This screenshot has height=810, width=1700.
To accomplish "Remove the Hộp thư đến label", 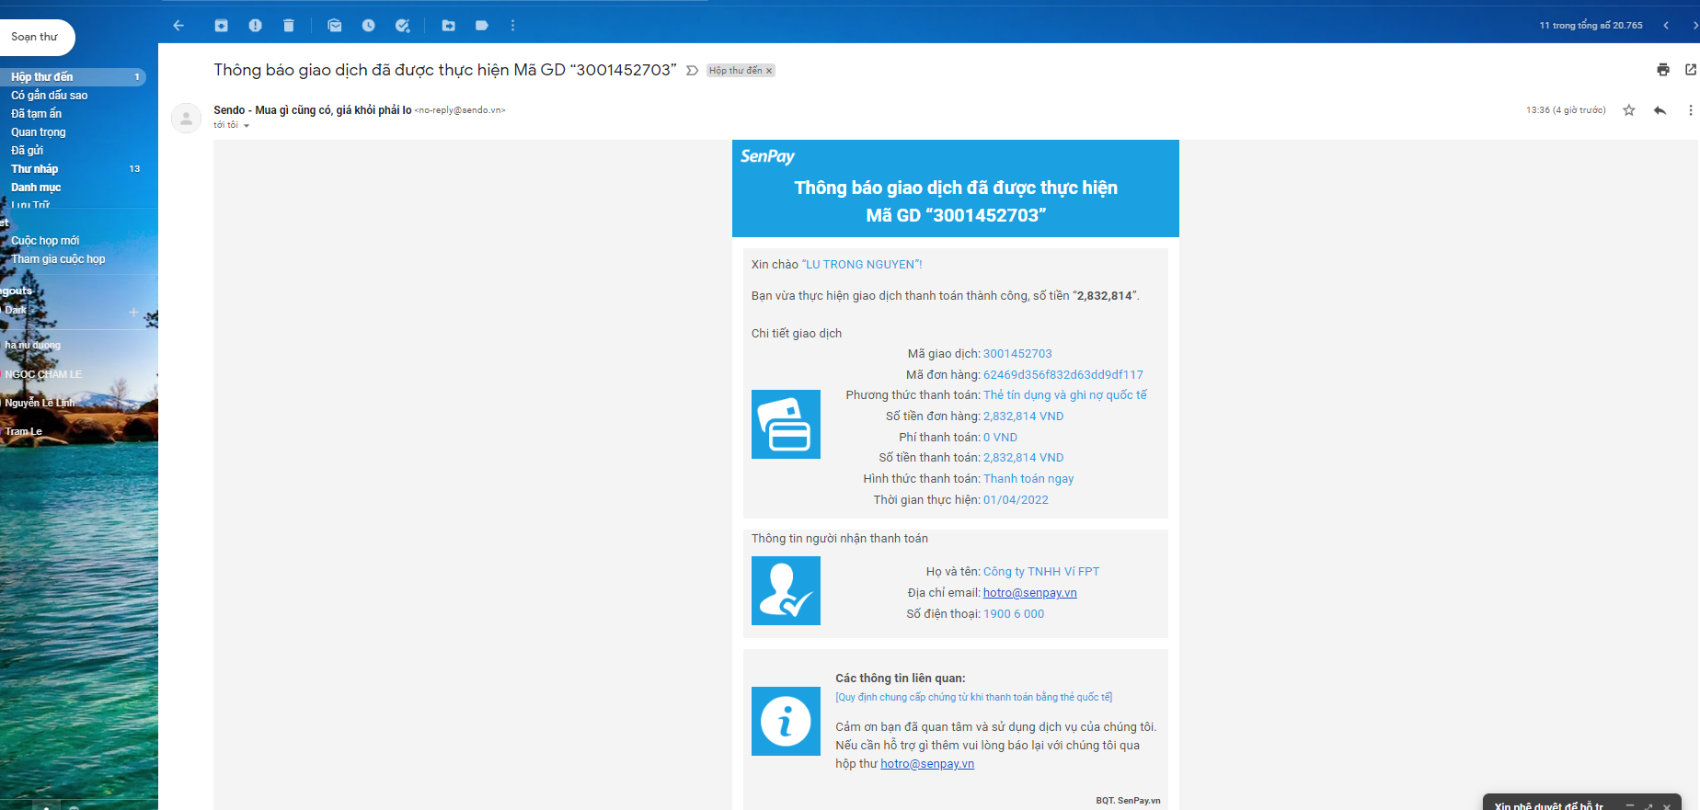I will [769, 71].
